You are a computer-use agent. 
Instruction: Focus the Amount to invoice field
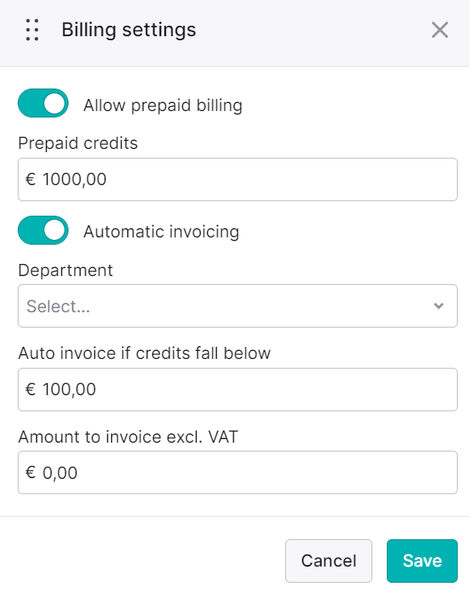pyautogui.click(x=238, y=472)
